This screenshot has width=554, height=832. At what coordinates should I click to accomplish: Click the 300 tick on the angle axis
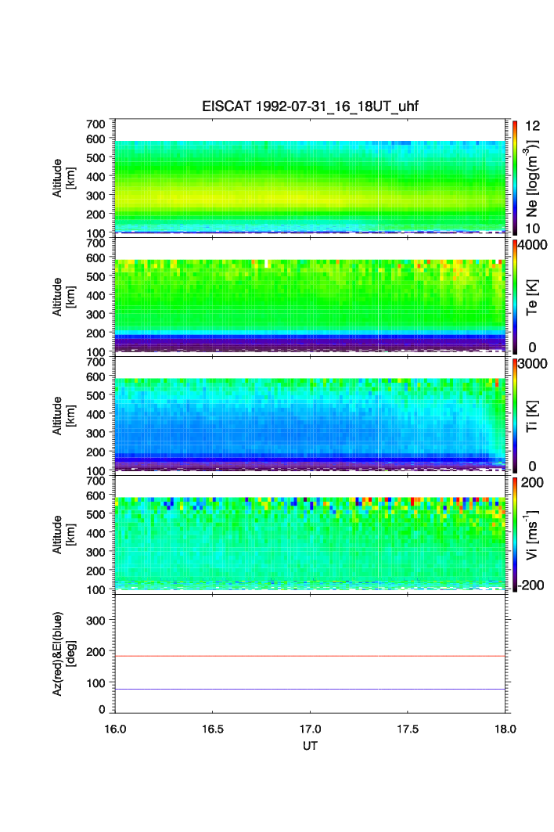95,621
